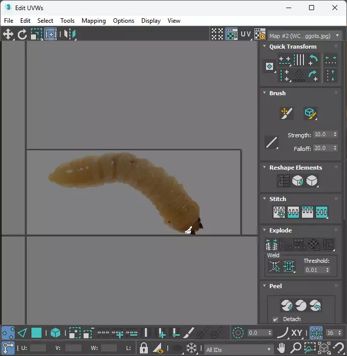Select the Relax brush with cube
Screen dimensions: 347x356
click(x=310, y=113)
